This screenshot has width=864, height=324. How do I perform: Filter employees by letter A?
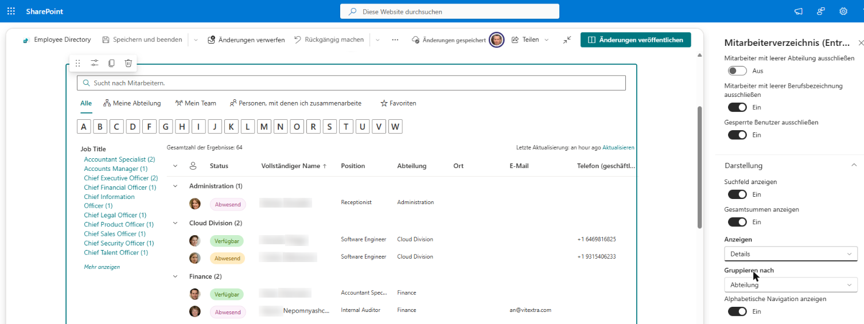point(84,127)
